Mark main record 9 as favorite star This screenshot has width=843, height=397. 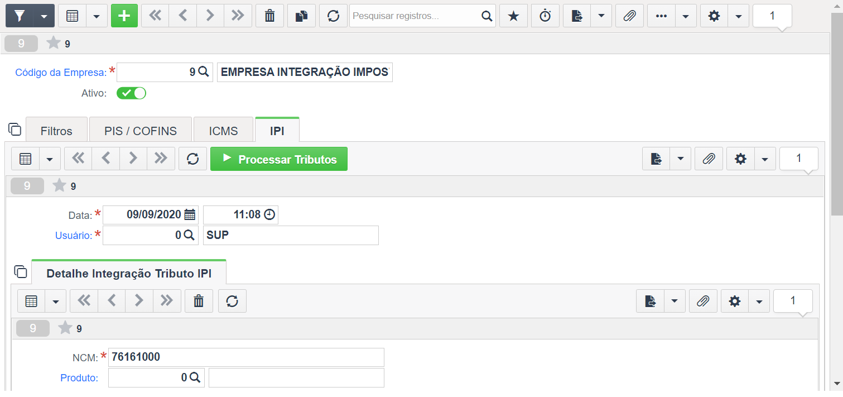[54, 43]
